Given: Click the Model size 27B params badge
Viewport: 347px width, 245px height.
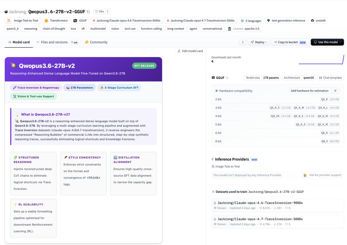Looking at the screenshot, I should pos(262,78).
